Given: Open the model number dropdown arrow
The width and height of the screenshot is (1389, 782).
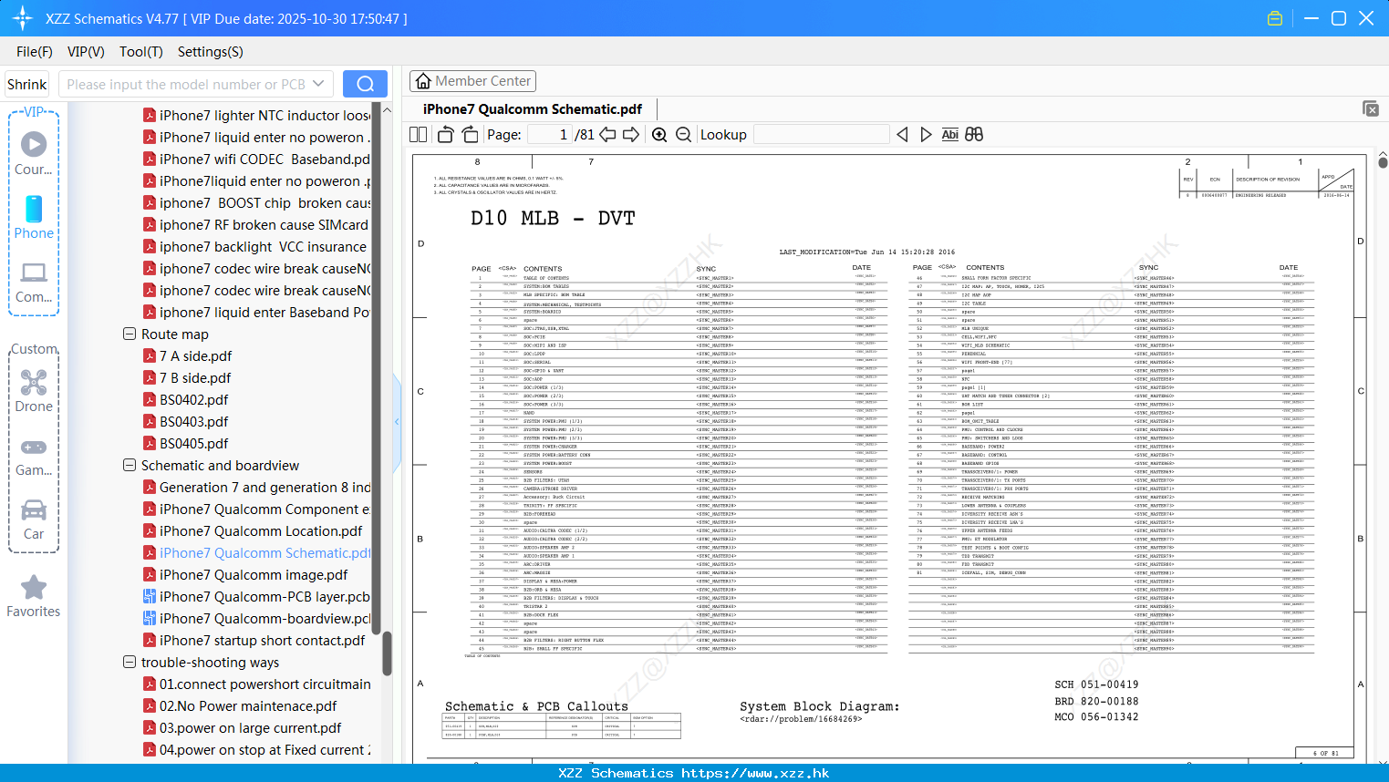Looking at the screenshot, I should pos(318,84).
